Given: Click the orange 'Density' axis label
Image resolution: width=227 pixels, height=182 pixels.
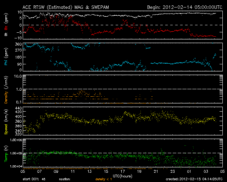Looking at the screenshot, I should click(6, 97).
